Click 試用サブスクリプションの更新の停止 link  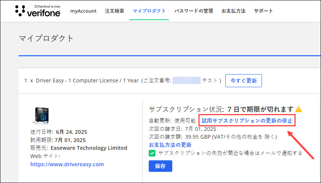(x=247, y=121)
